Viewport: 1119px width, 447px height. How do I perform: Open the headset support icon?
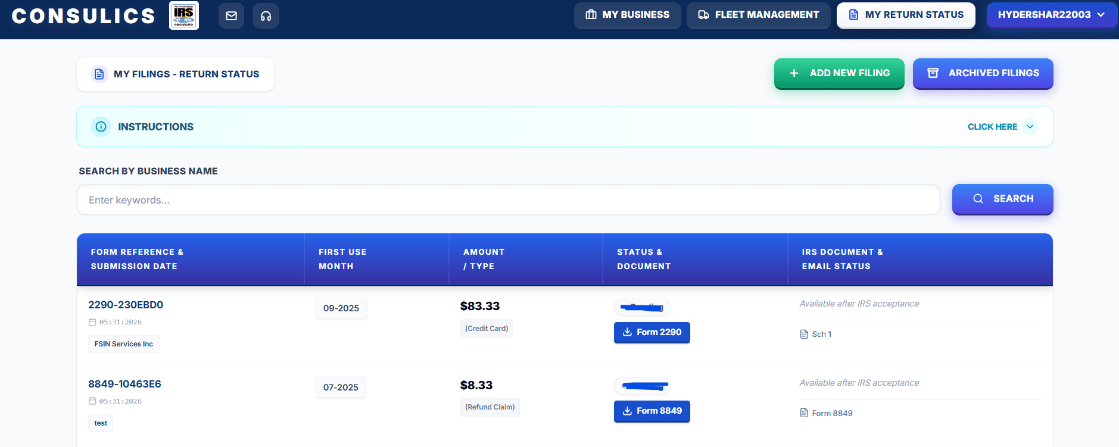[x=266, y=16]
